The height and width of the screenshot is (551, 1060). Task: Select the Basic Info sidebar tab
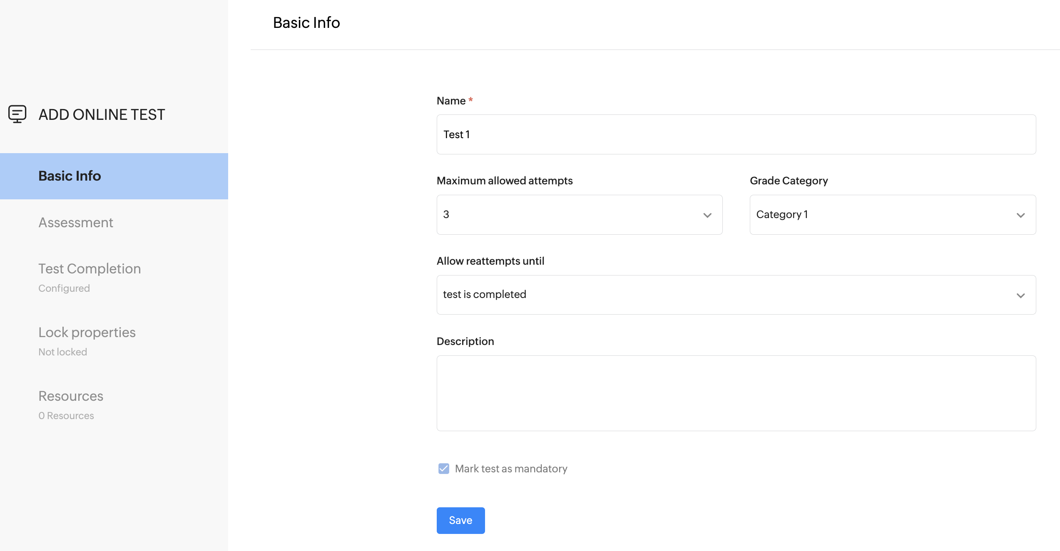pyautogui.click(x=114, y=176)
